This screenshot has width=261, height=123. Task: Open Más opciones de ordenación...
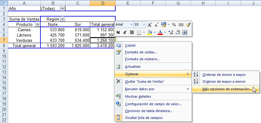point(226,89)
